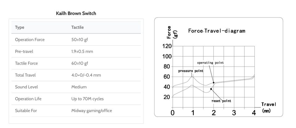Select the Total Travel row label
Screen dimensions: 296x128
[25, 75]
